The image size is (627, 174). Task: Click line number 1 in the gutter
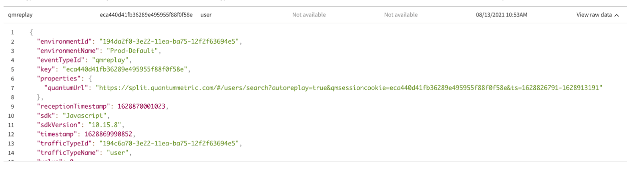(x=13, y=32)
